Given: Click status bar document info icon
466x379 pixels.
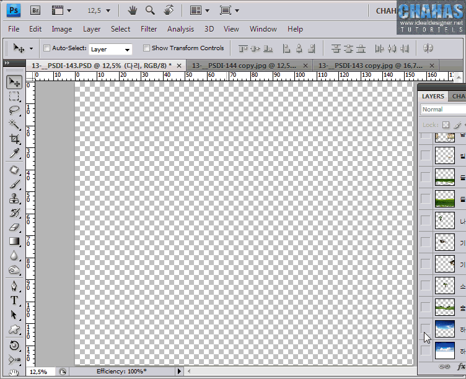Looking at the screenshot, I should coord(63,372).
